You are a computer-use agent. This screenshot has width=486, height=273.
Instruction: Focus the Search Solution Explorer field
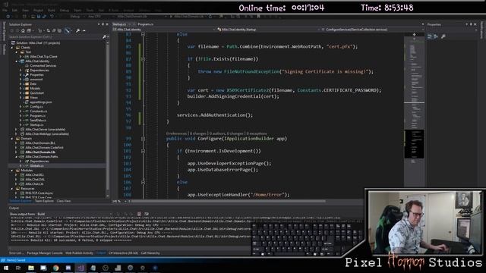click(55, 37)
